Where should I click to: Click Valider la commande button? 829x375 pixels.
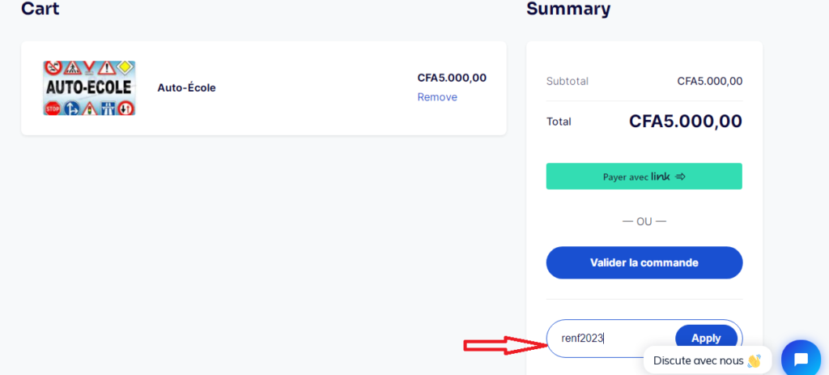click(x=644, y=263)
